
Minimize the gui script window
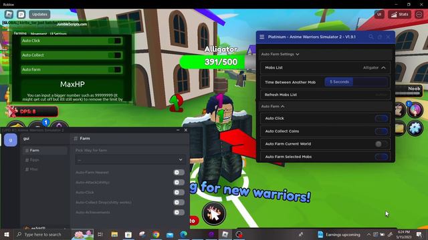(x=178, y=130)
